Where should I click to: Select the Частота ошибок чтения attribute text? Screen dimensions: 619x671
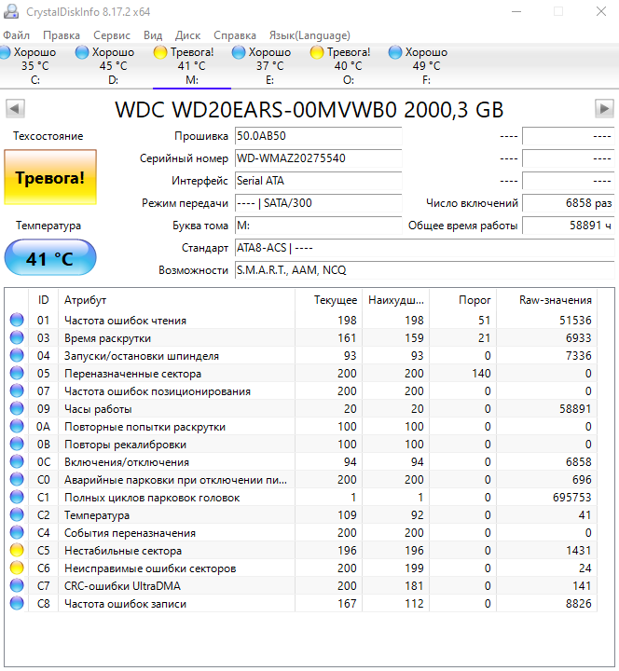[125, 320]
